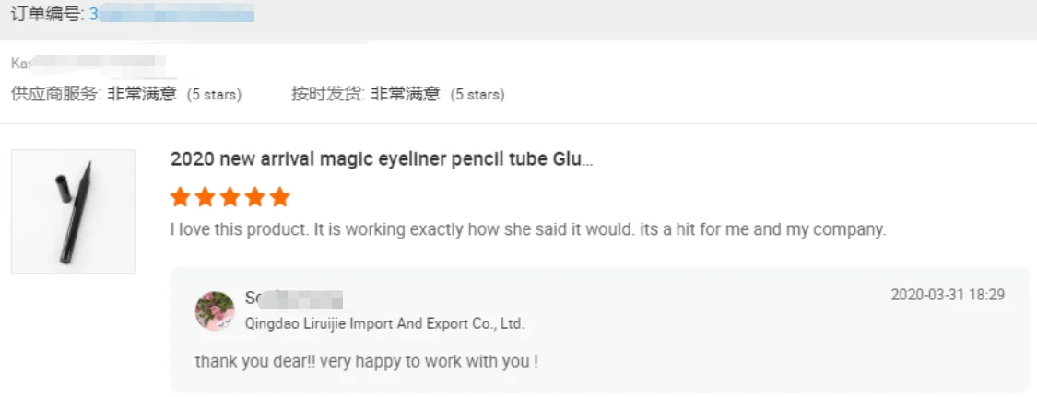Click "(5 stars)" next to 按时发货 rating
The height and width of the screenshot is (397, 1037).
click(x=477, y=95)
